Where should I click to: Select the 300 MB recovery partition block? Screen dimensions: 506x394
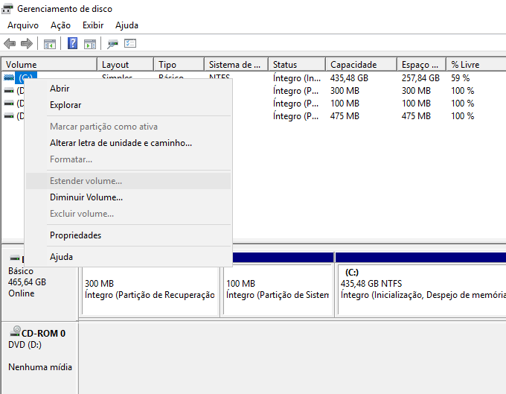pos(150,289)
